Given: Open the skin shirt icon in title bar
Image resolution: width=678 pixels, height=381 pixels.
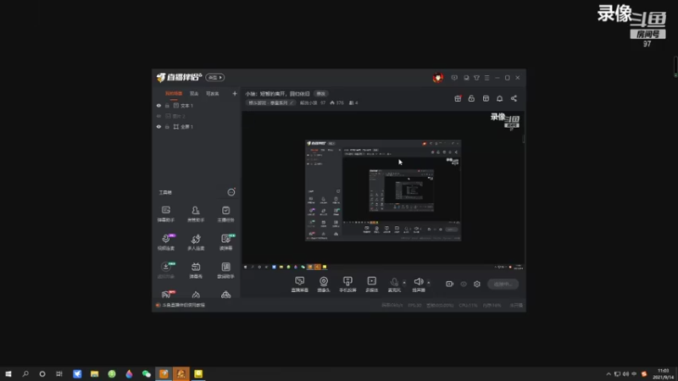Looking at the screenshot, I should (476, 78).
